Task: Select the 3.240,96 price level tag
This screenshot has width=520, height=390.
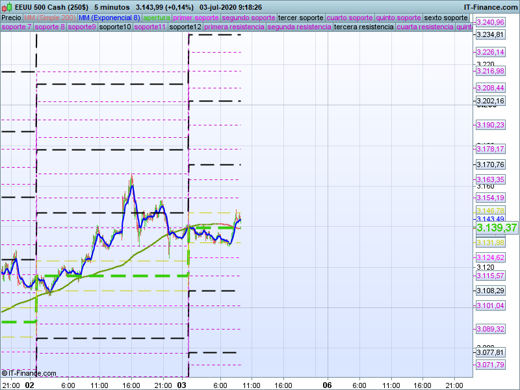Action: coord(490,22)
